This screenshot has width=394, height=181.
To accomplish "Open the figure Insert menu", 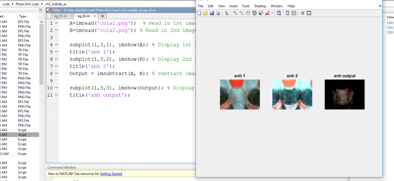I will (x=233, y=6).
